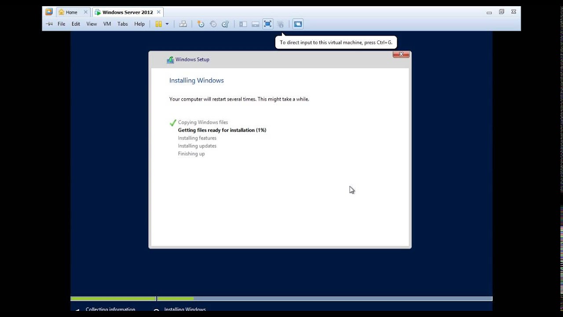The image size is (563, 317).
Task: Toggle the library sidebar view icon
Action: (243, 24)
